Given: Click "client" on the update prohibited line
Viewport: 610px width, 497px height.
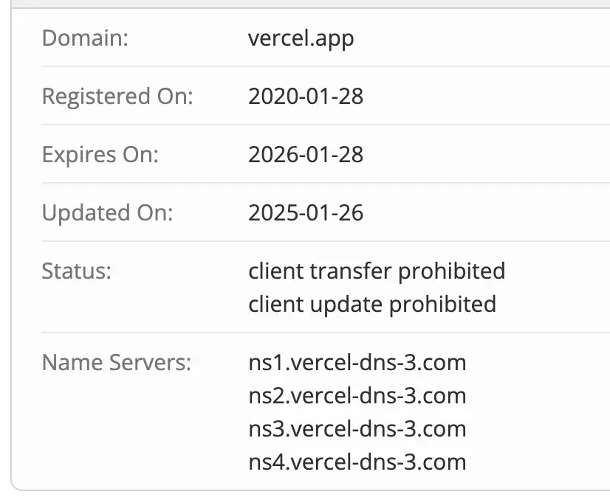Looking at the screenshot, I should pos(275,304).
